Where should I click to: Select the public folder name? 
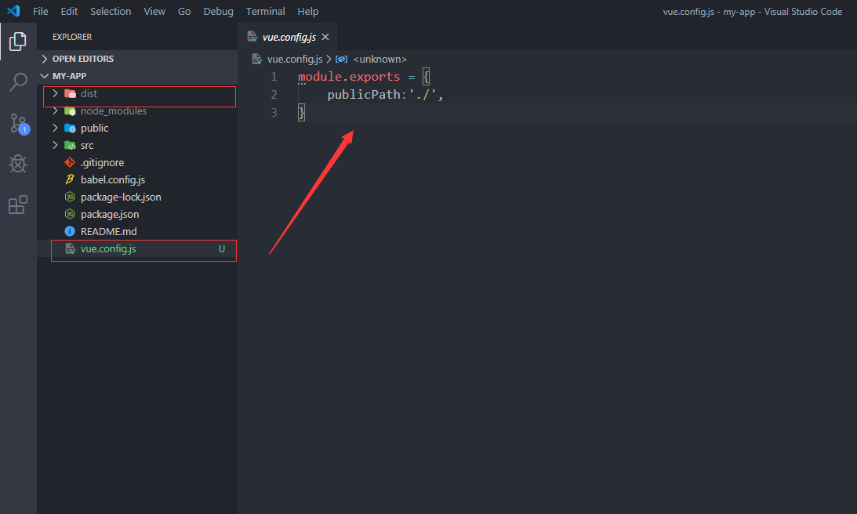[x=95, y=128]
